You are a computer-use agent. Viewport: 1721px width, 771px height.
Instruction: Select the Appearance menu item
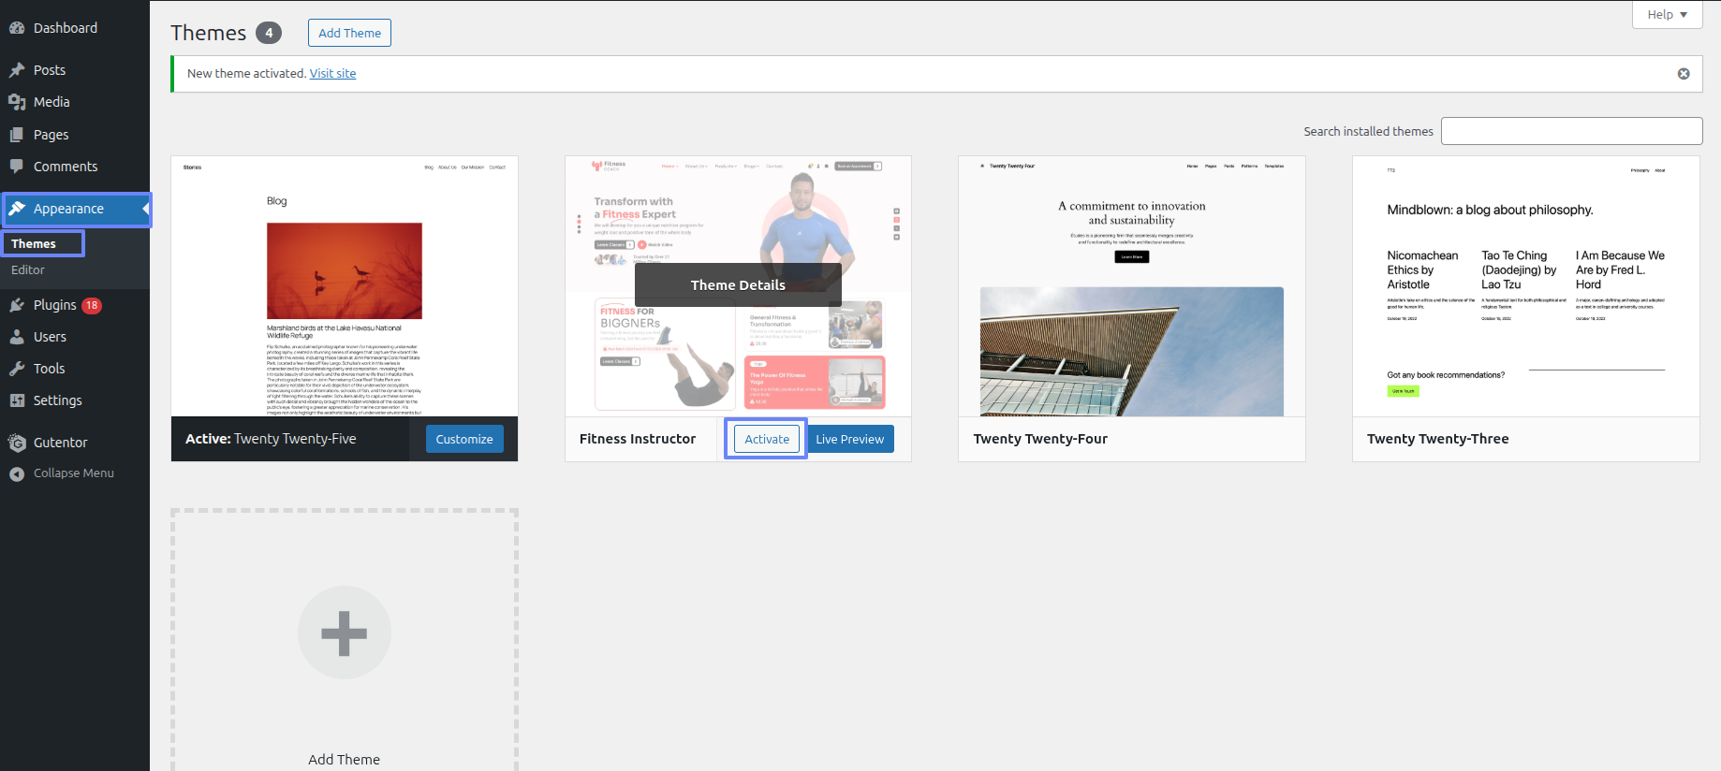click(68, 209)
